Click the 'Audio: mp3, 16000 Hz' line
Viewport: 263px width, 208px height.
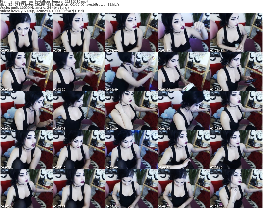34,8
